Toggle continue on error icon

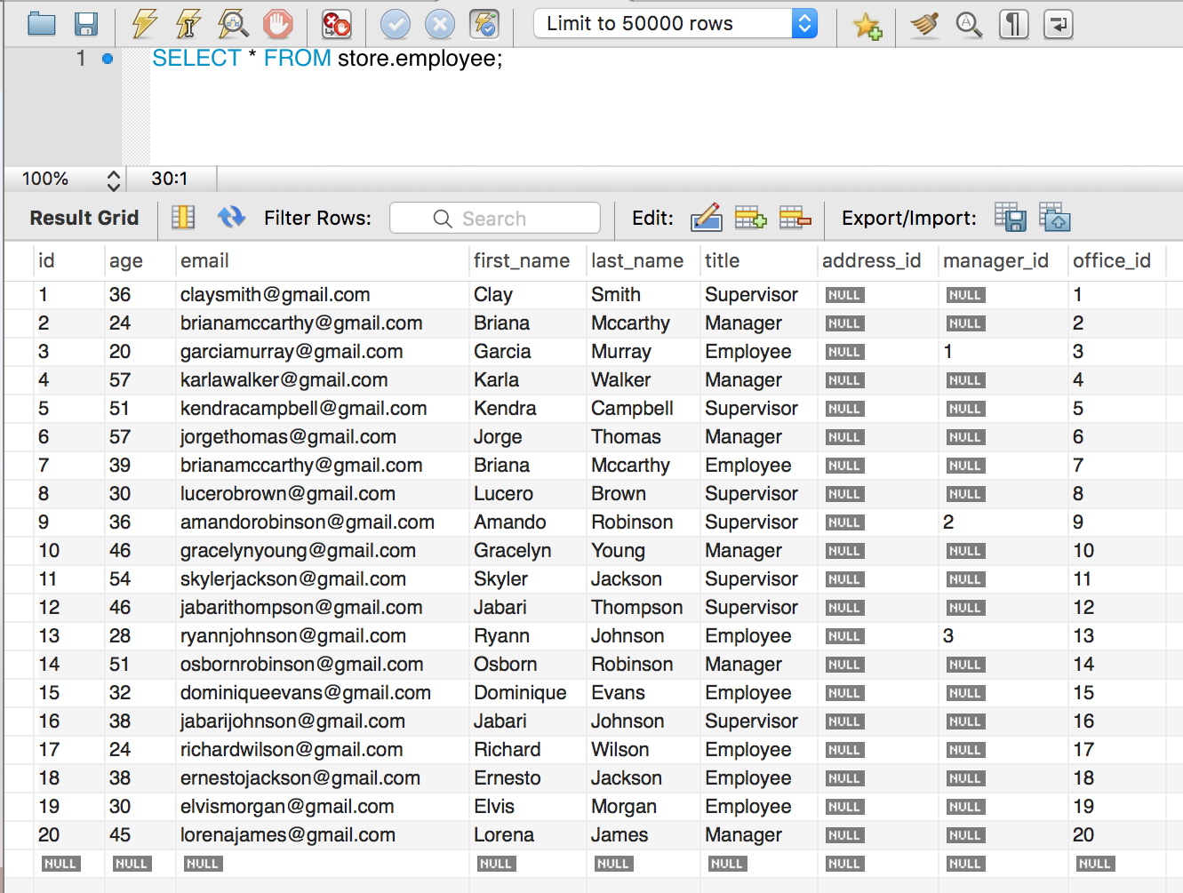point(336,24)
